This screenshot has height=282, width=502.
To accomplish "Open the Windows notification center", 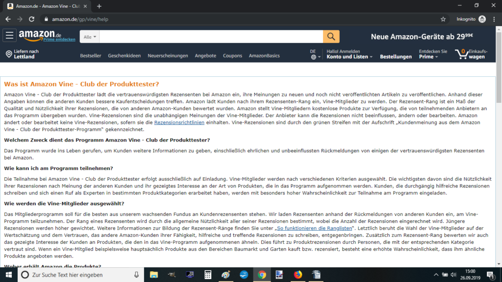I will point(490,275).
